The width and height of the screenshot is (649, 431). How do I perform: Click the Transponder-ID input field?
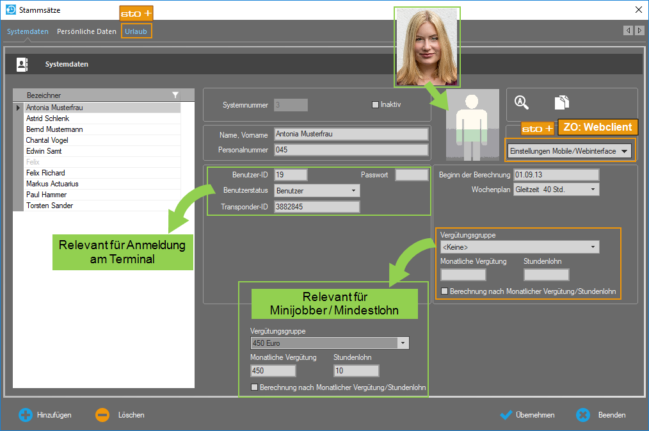(x=316, y=207)
